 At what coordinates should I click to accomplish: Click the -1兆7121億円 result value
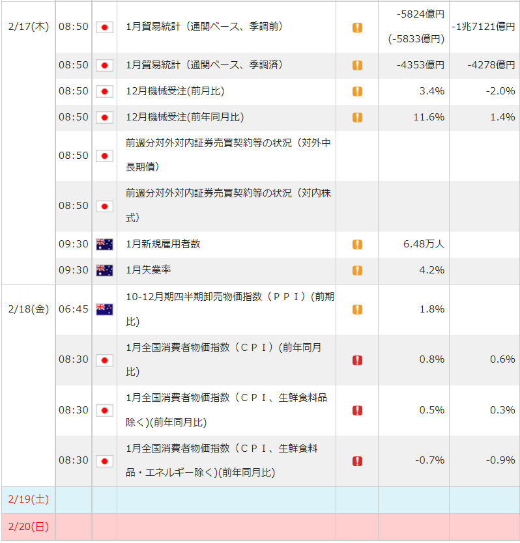(484, 27)
